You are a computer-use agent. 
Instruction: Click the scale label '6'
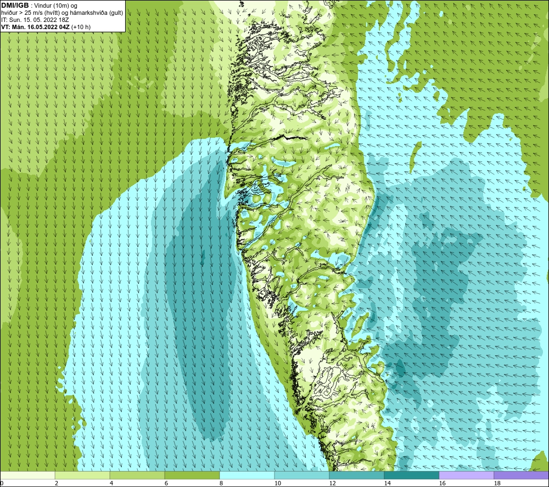coord(166,484)
